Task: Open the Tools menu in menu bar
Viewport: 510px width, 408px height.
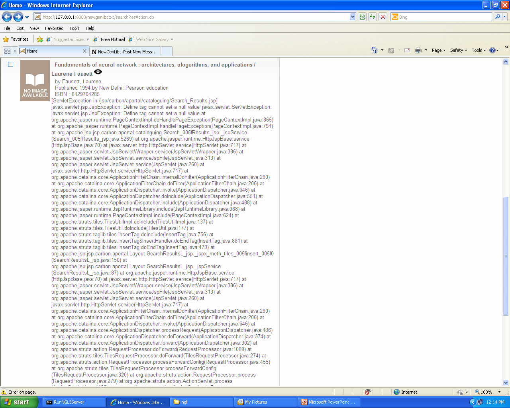Action: 74,28
